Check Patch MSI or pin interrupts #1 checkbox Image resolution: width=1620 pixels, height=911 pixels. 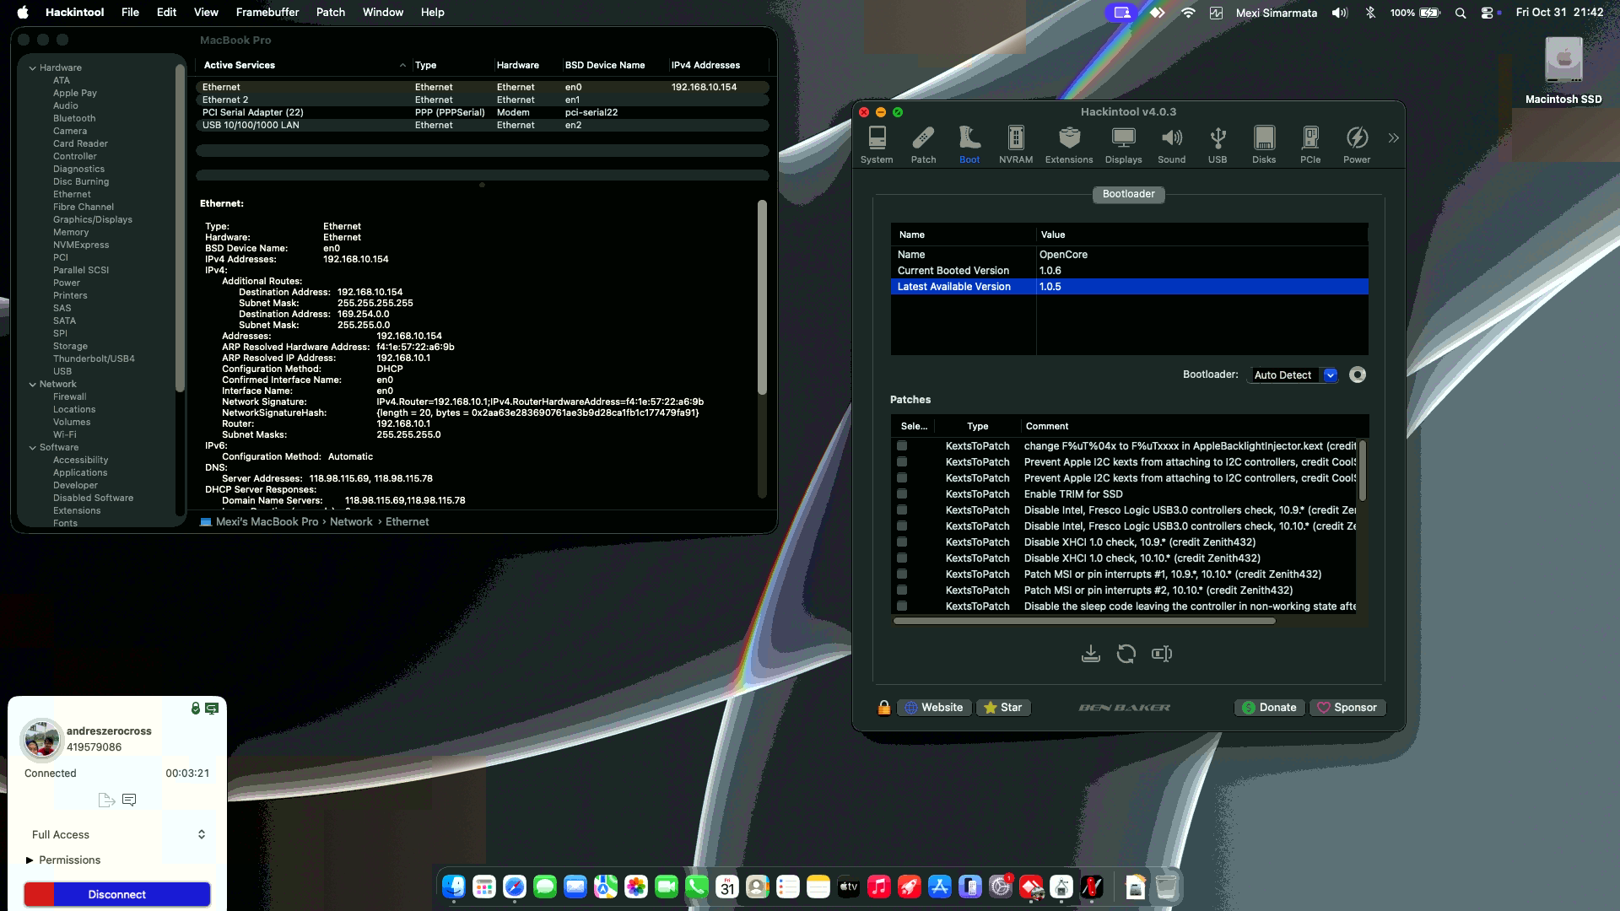click(x=902, y=574)
